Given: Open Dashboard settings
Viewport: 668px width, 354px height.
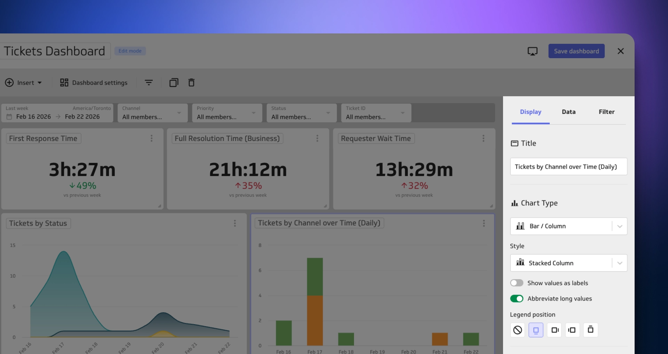Looking at the screenshot, I should click(94, 82).
